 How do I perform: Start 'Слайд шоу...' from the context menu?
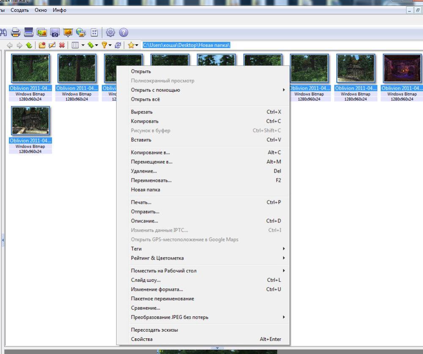[203, 280]
